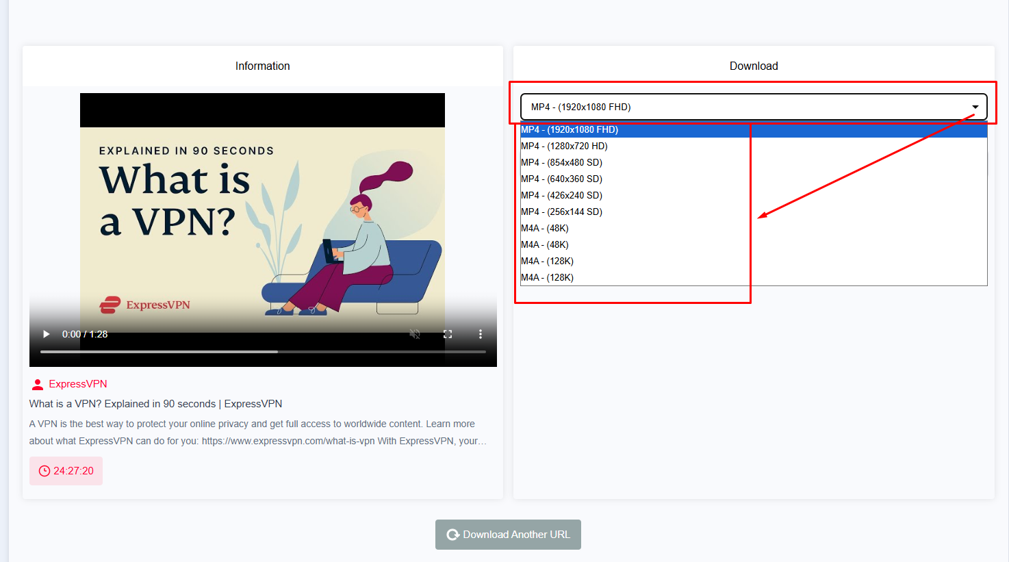This screenshot has width=1009, height=562.
Task: Click the Download panel header
Action: (x=754, y=66)
